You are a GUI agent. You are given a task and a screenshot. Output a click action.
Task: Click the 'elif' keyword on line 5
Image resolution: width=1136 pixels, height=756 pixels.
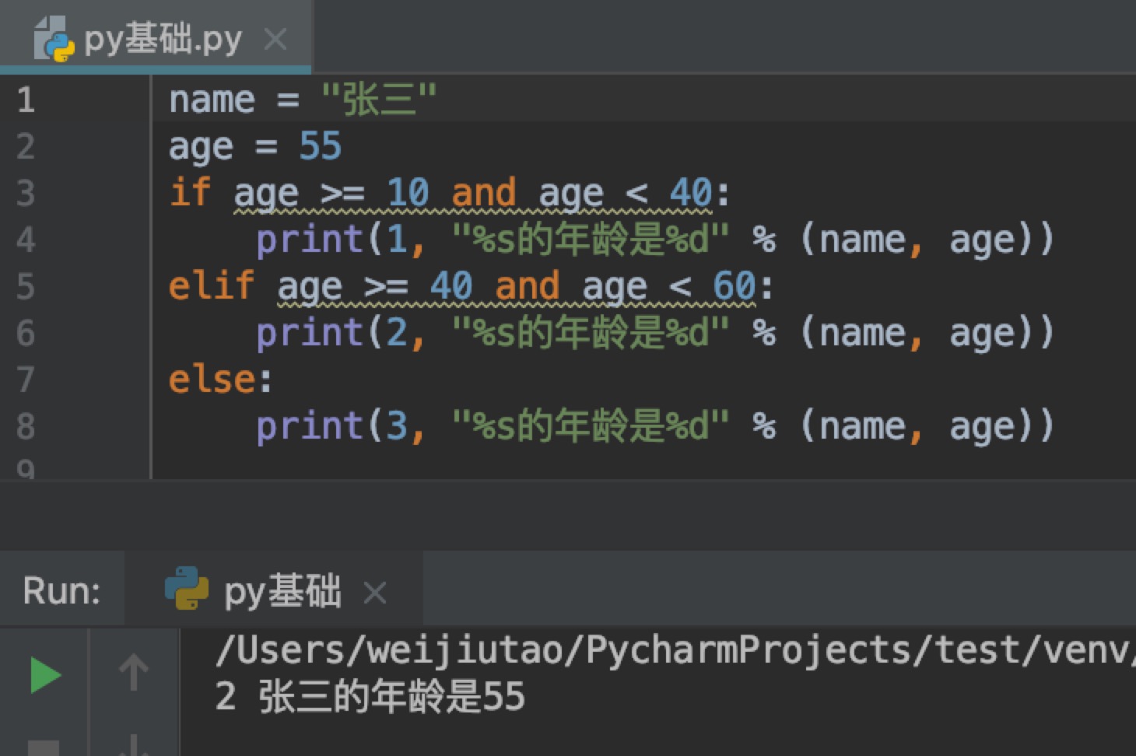pos(212,285)
